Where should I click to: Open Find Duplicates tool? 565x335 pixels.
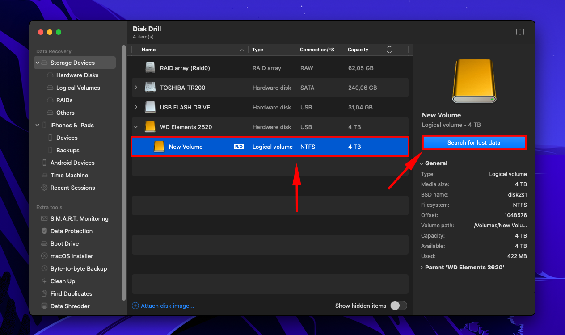click(x=71, y=293)
